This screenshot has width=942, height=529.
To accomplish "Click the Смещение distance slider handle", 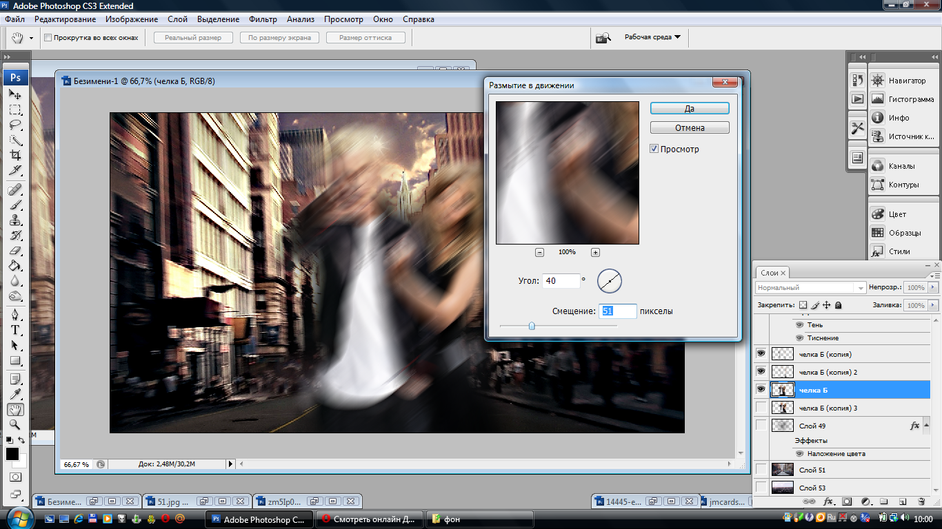I will [x=532, y=326].
